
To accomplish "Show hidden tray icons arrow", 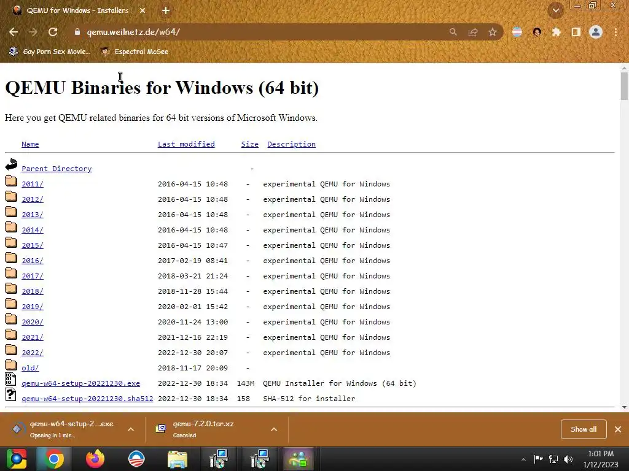I will click(523, 460).
